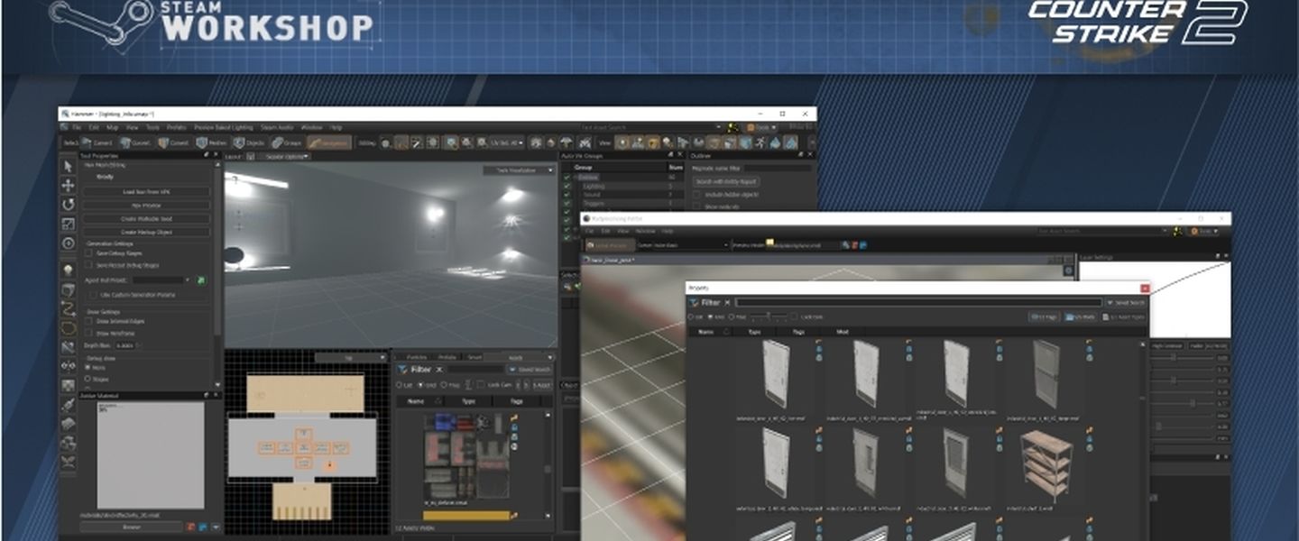Undock the Tool Properties panel via its float icon
This screenshot has height=541, width=1299.
(x=206, y=154)
